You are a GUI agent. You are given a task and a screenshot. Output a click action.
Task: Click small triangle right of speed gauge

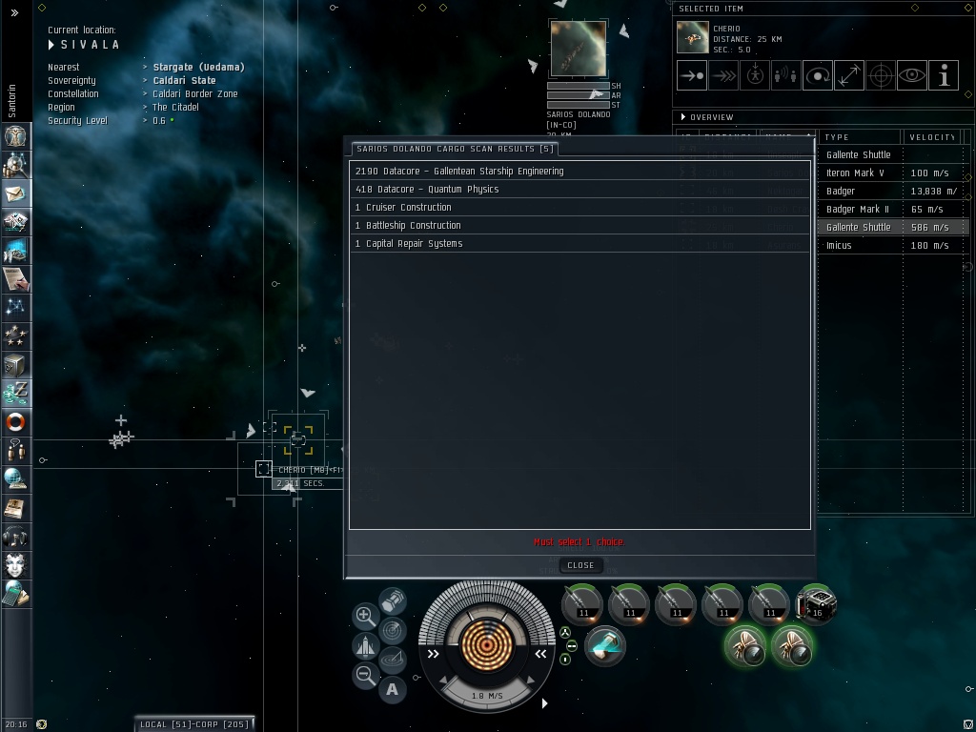click(x=544, y=703)
